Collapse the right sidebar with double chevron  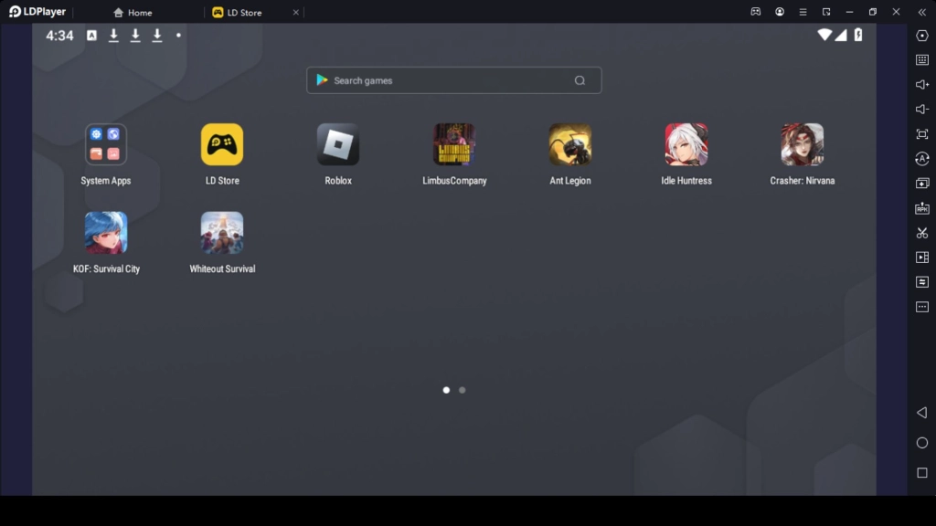coord(921,12)
